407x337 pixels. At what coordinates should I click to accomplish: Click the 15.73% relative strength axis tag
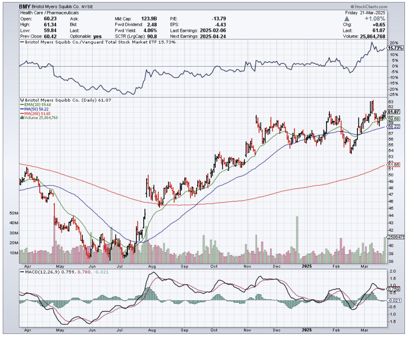(x=394, y=48)
